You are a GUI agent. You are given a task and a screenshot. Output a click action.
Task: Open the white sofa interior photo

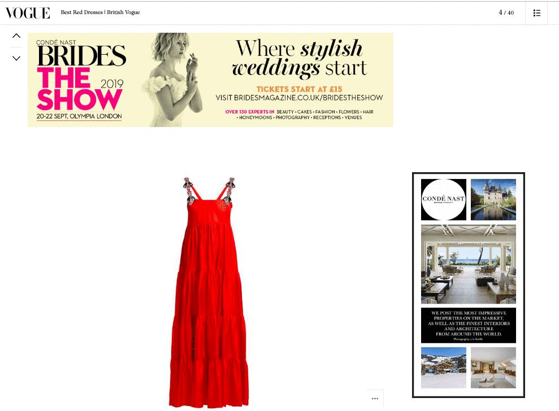coord(493,368)
